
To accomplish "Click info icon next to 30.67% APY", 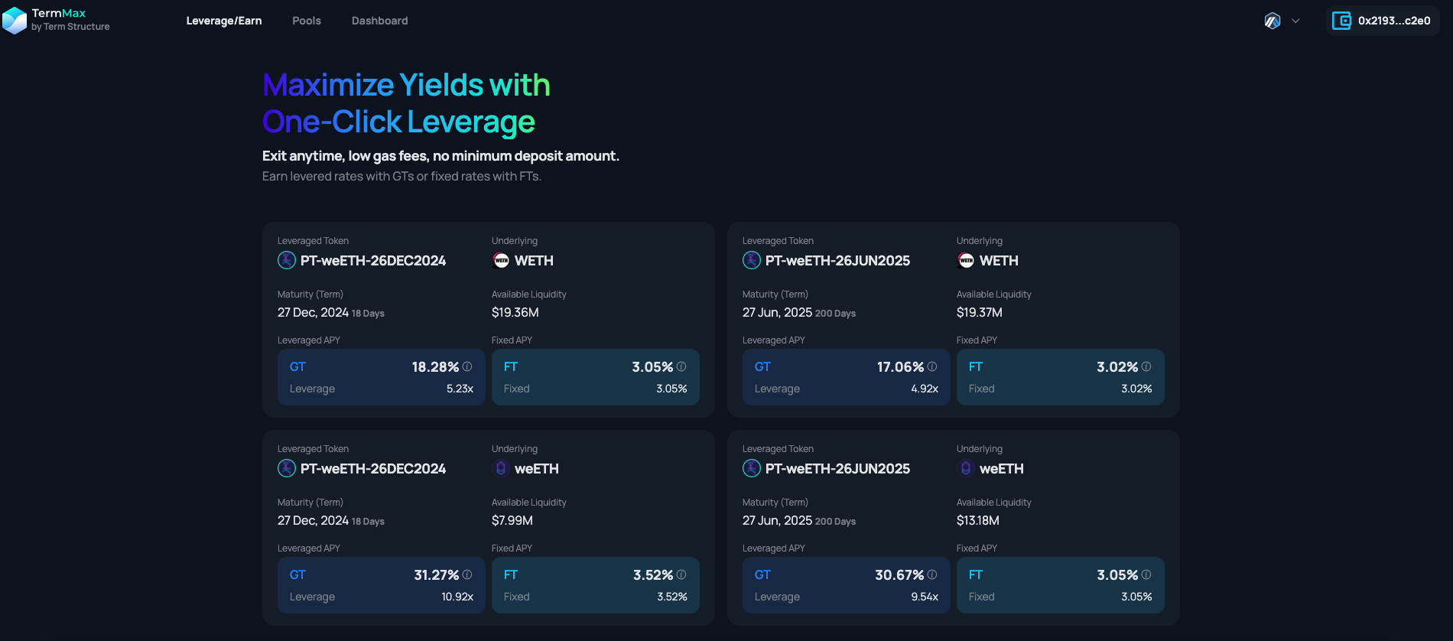I will [x=932, y=574].
